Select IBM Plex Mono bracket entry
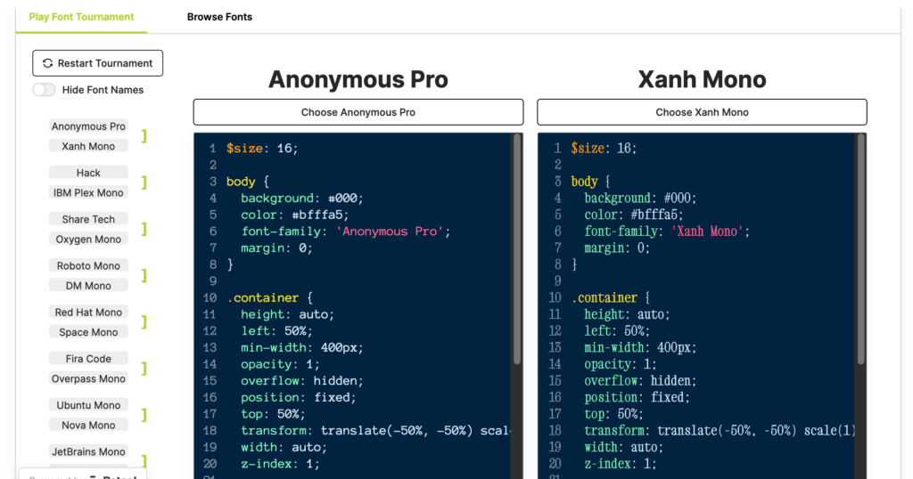 coord(88,192)
